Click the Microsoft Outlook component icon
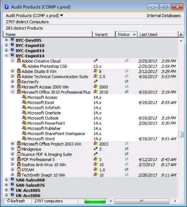Screen dimensions: 187x207 point(24,118)
